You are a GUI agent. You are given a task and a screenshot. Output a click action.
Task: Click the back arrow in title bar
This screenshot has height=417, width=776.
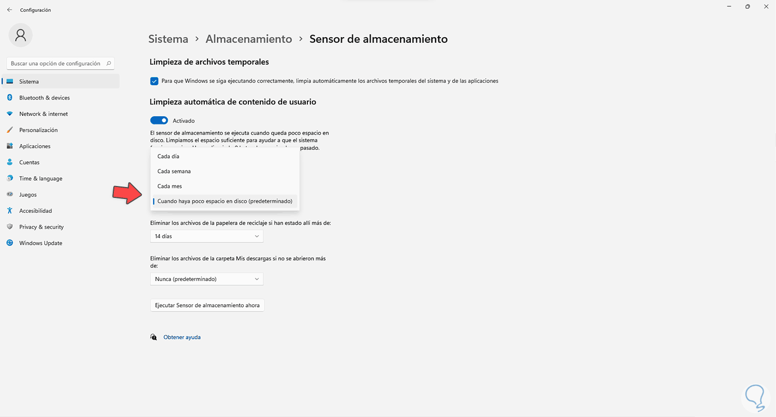pyautogui.click(x=9, y=10)
